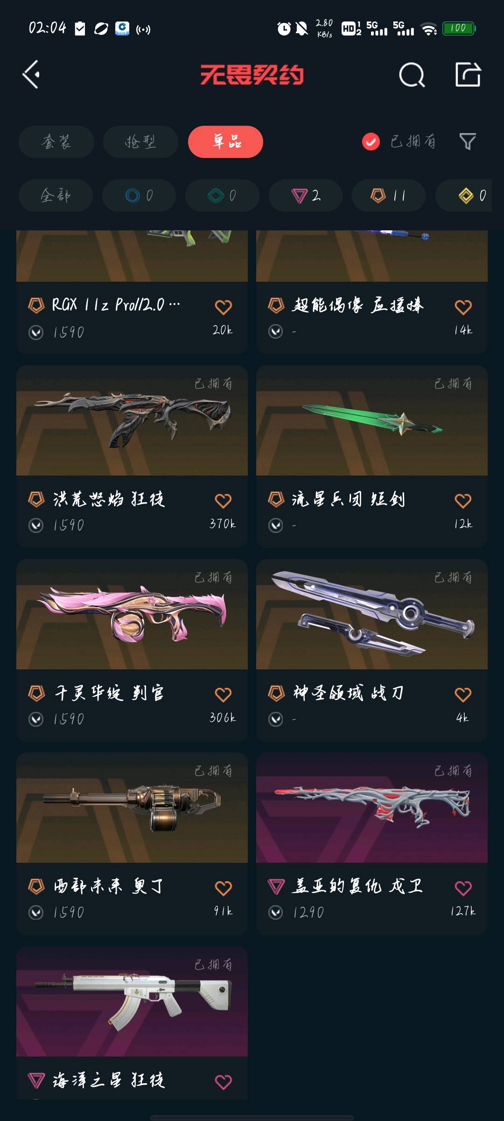Toggle heart on 流星兵团 短剑
The image size is (504, 1121).
pyautogui.click(x=463, y=501)
